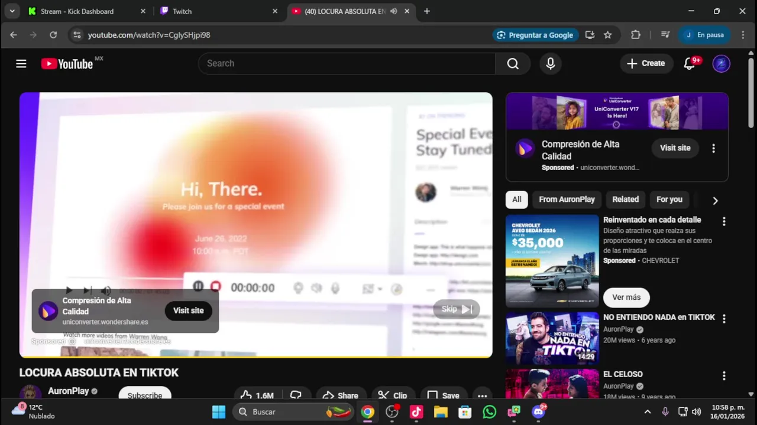This screenshot has height=425, width=757.
Task: Open the AuronPlay channel name link
Action: (68, 391)
